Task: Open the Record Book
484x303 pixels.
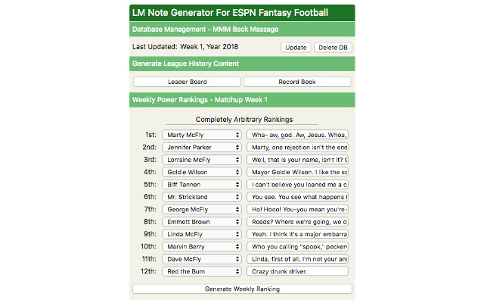Action: pyautogui.click(x=297, y=82)
